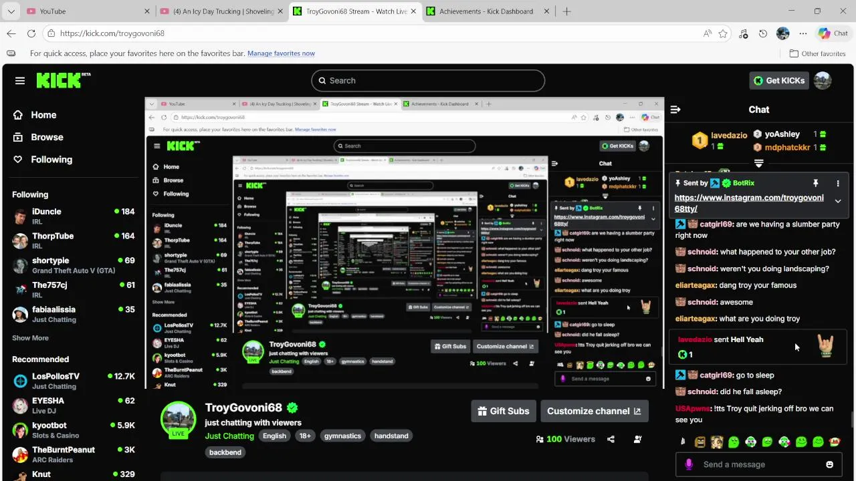Switch to Achievements Kick Dashboard tab
856x481 pixels.
(488, 11)
